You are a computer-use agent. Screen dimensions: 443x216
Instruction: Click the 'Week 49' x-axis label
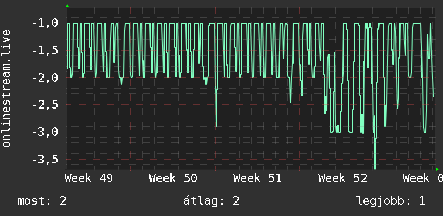point(89,178)
